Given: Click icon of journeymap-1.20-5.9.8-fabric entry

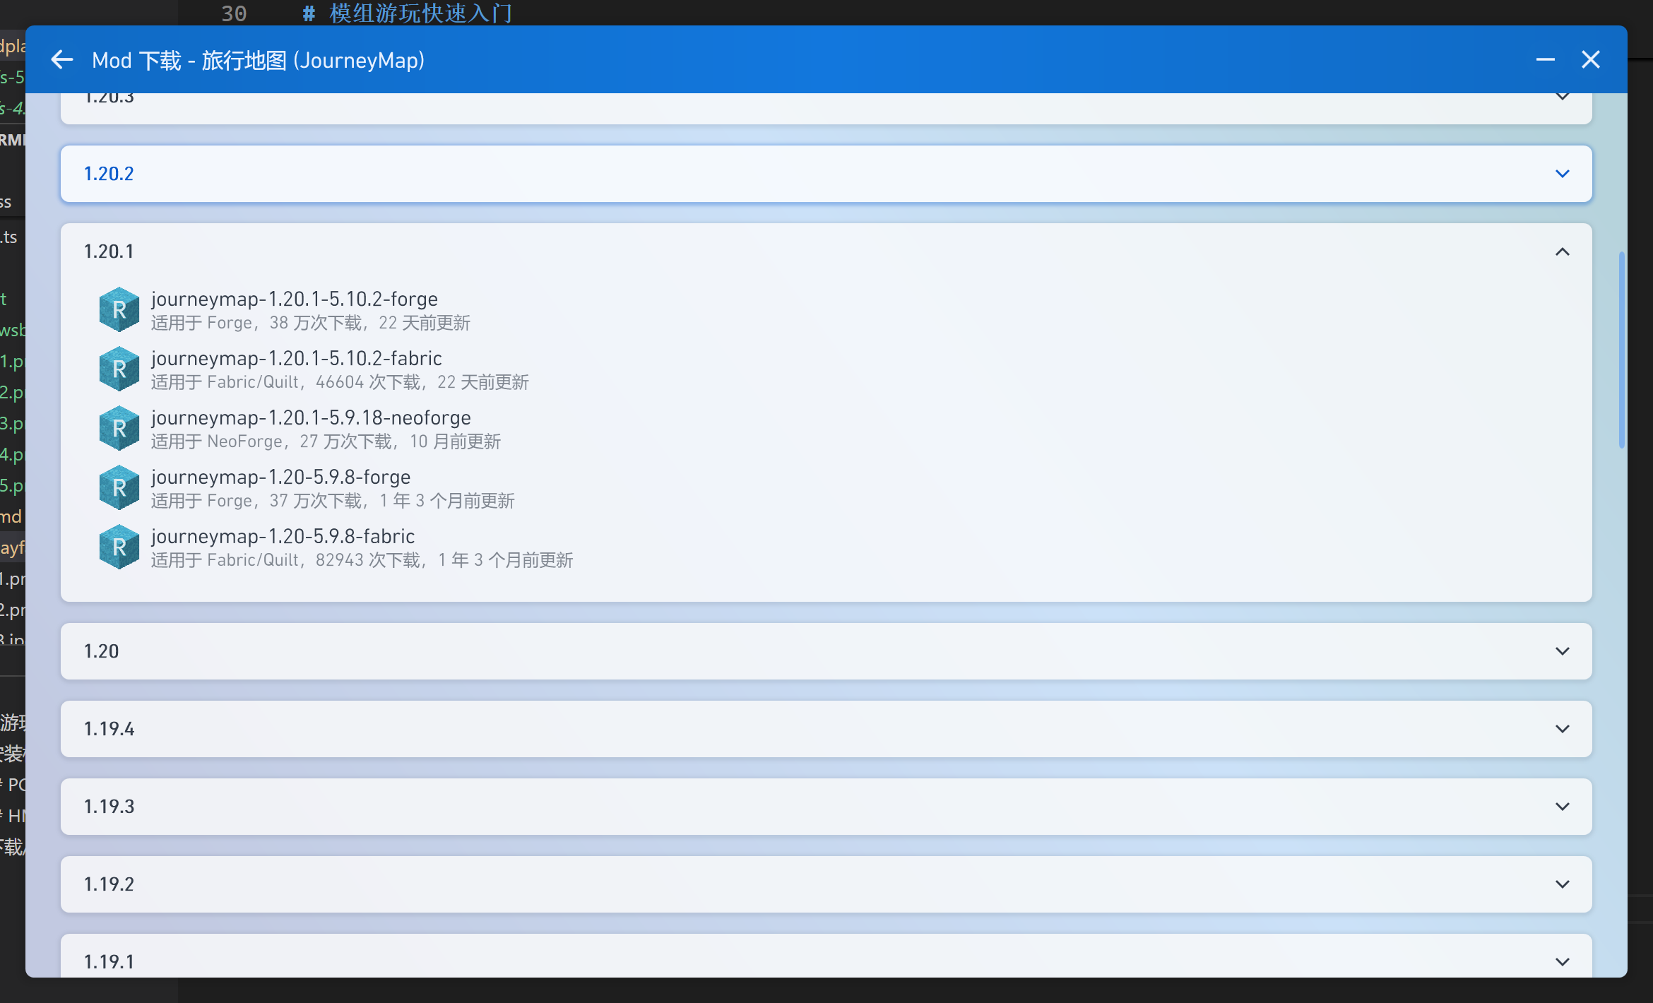Looking at the screenshot, I should point(119,547).
